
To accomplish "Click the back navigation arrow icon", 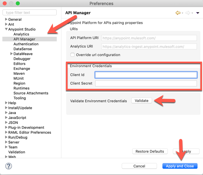I will click(178, 13).
